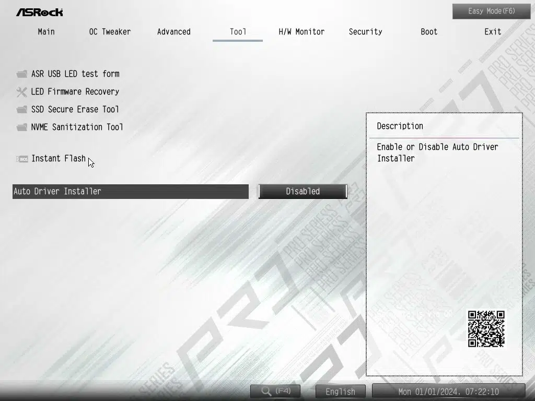Select the Boot tab

click(x=429, y=32)
